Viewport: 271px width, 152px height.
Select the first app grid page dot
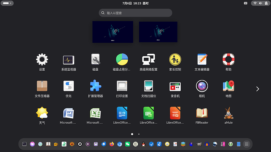132,134
